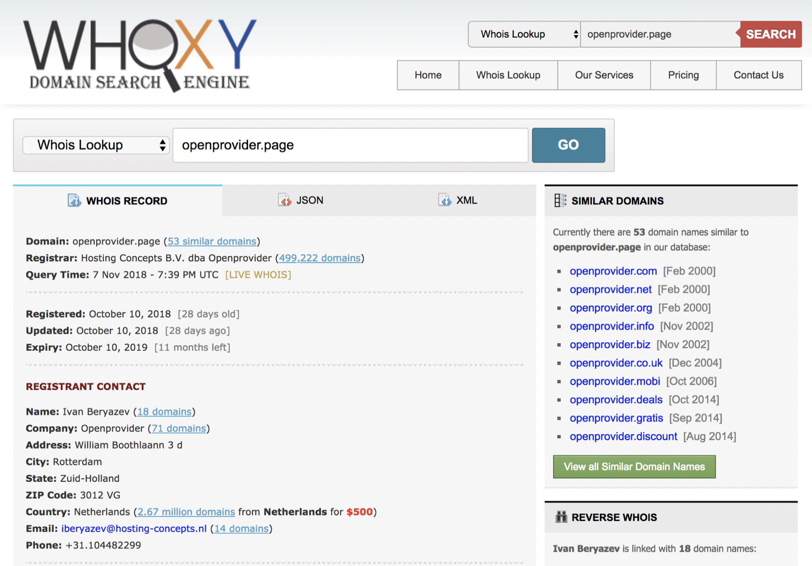This screenshot has height=566, width=812.
Task: Click the Expiry date October 10, 2019
Action: click(106, 347)
